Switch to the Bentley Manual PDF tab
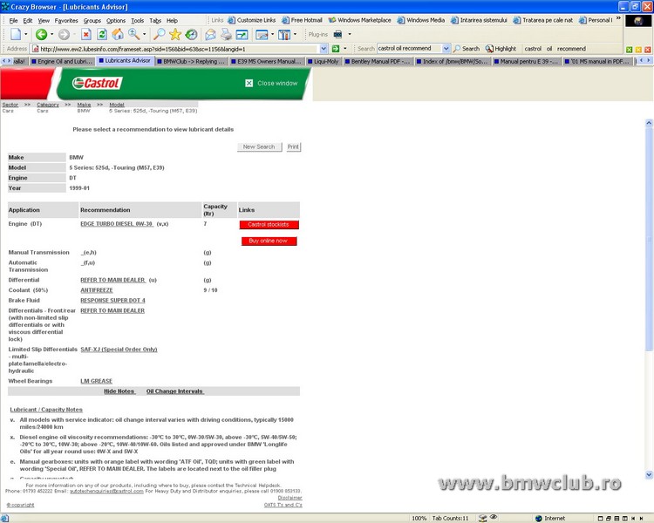Image resolution: width=654 pixels, height=523 pixels. [x=378, y=61]
